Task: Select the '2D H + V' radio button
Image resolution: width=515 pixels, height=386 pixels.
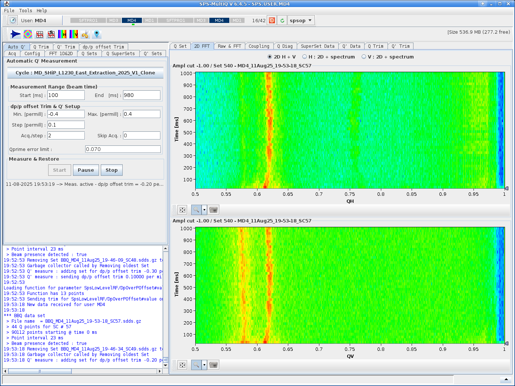Action: point(270,57)
